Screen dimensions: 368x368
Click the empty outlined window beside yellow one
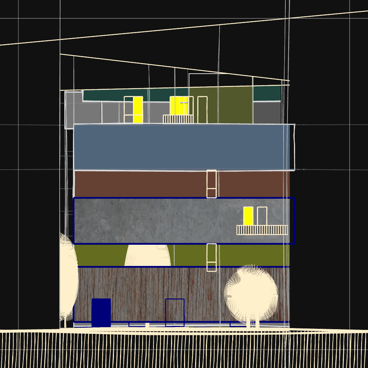(262, 216)
